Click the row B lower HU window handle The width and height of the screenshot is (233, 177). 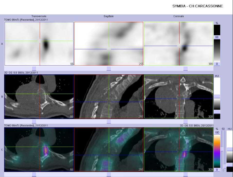coord(217,112)
